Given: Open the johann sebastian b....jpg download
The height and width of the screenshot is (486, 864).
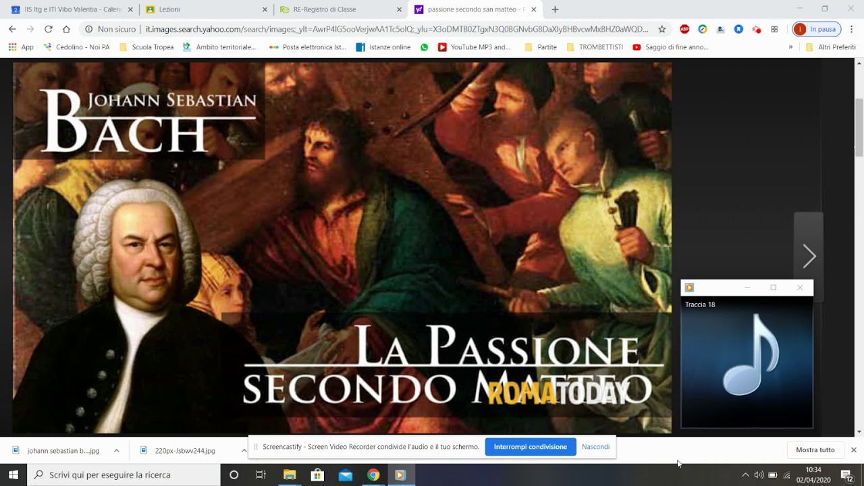Looking at the screenshot, I should click(57, 450).
